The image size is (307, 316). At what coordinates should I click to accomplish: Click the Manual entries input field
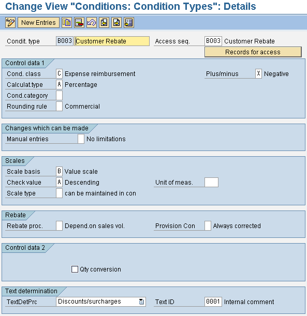point(81,139)
